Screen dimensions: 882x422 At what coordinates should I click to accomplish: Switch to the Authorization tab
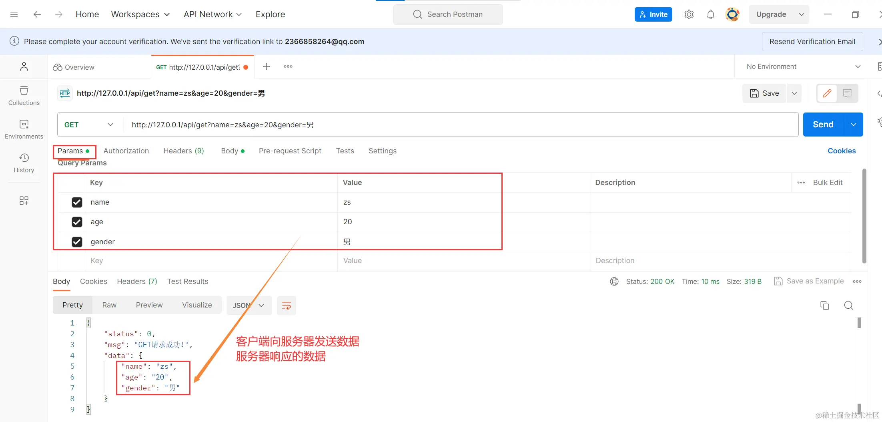[126, 151]
